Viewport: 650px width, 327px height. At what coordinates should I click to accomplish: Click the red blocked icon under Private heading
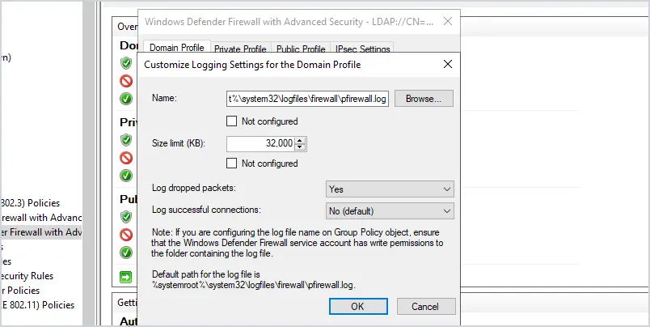click(x=126, y=158)
